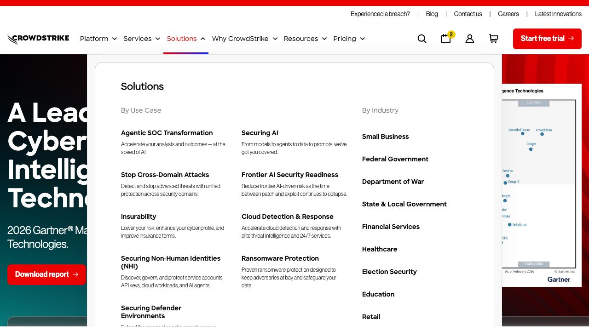The height and width of the screenshot is (331, 589).
Task: Open the Careers link
Action: pos(508,14)
